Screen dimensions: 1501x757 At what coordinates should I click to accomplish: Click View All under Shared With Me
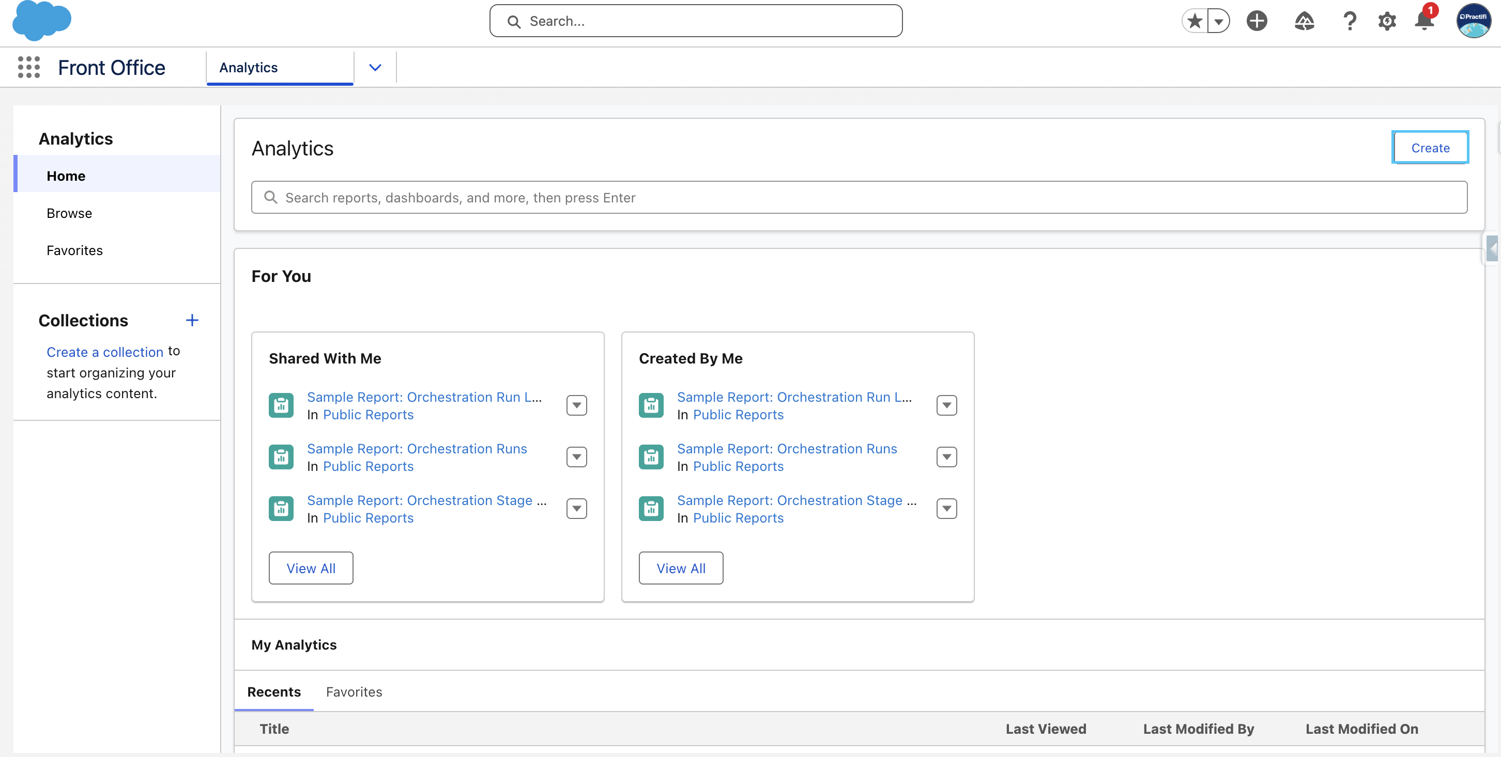point(311,568)
